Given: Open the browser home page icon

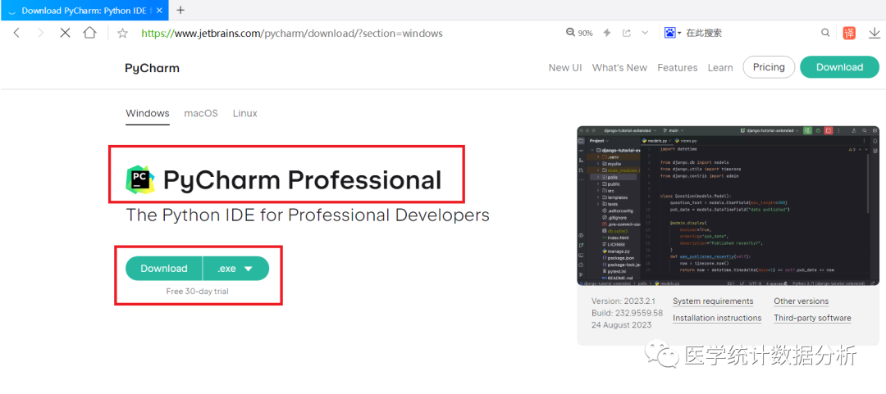Looking at the screenshot, I should (x=90, y=33).
